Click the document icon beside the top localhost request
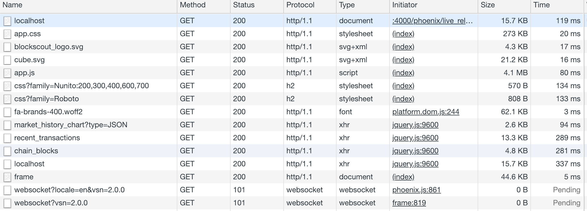The height and width of the screenshot is (211, 587). pos(8,20)
